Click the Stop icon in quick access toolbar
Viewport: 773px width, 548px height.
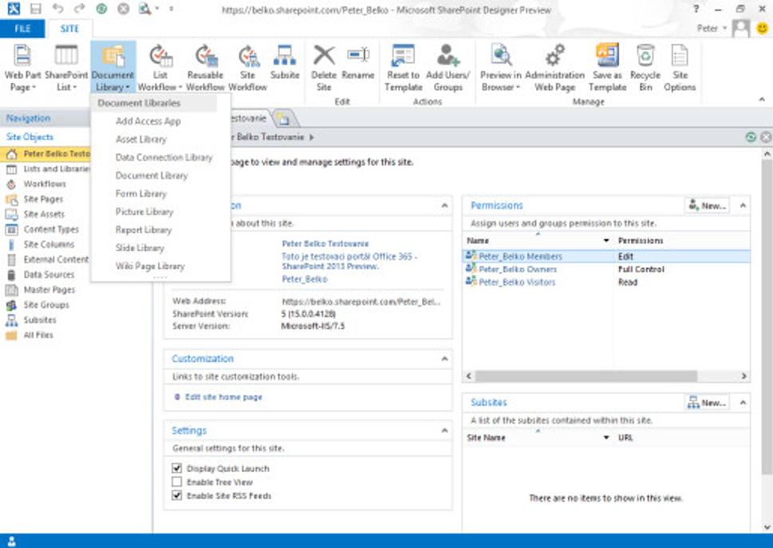[123, 9]
